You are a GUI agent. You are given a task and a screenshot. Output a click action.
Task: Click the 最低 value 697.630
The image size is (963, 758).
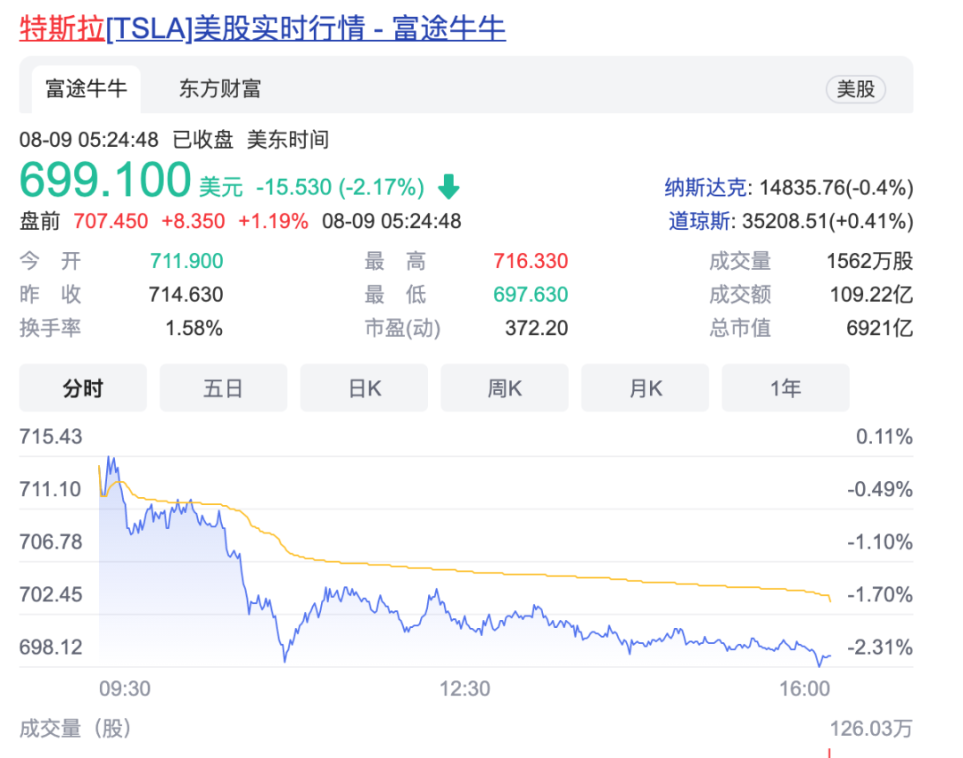pos(531,294)
